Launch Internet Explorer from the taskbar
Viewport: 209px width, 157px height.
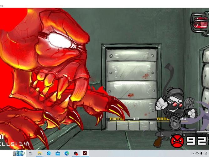pyautogui.click(x=49, y=153)
